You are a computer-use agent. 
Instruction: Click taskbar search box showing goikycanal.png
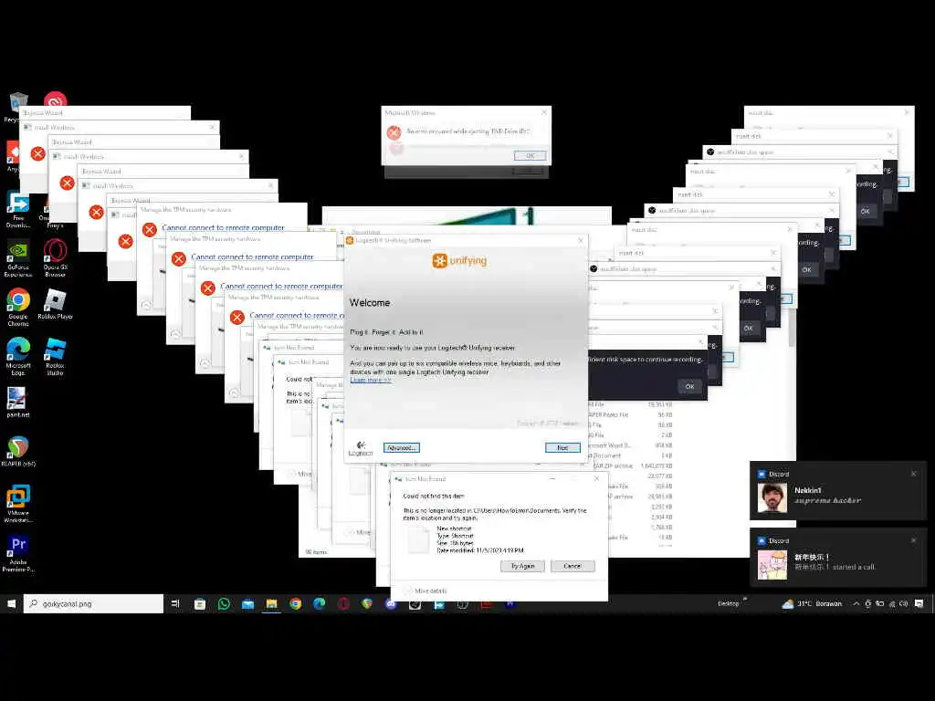coord(93,604)
